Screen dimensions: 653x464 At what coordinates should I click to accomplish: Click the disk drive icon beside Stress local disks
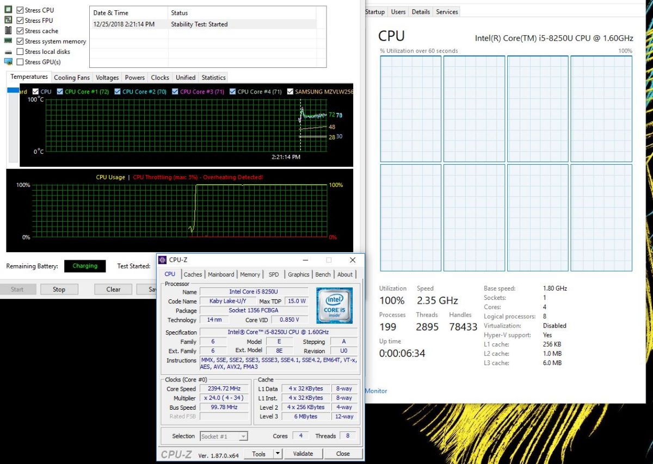8,52
